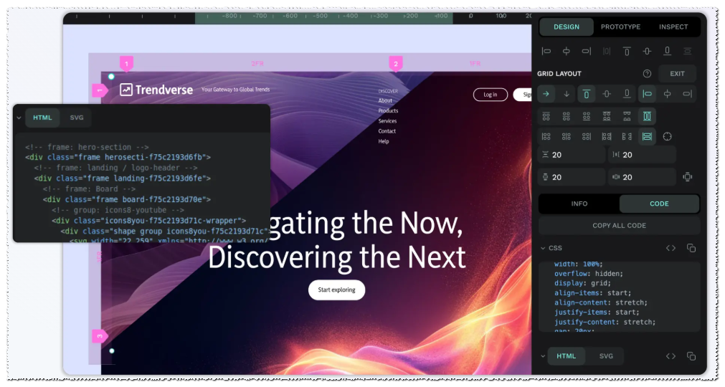The image size is (725, 387).
Task: Click the Services link in canvas menu
Action: click(x=387, y=121)
